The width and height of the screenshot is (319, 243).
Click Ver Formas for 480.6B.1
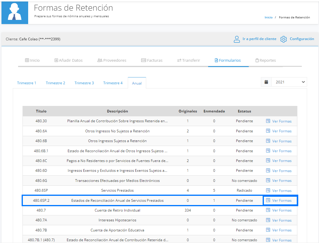click(x=282, y=151)
